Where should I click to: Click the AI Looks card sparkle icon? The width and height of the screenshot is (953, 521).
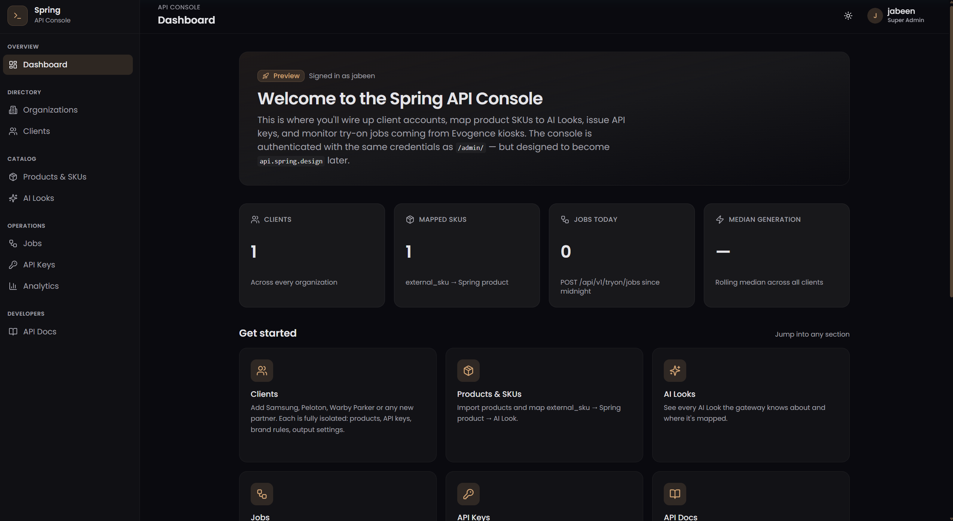(x=675, y=371)
